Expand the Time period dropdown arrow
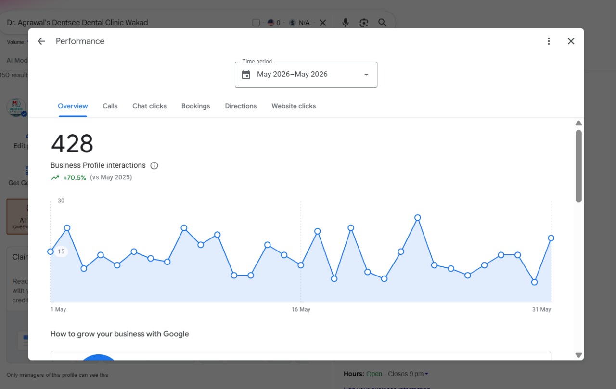The image size is (616, 389). tap(366, 75)
